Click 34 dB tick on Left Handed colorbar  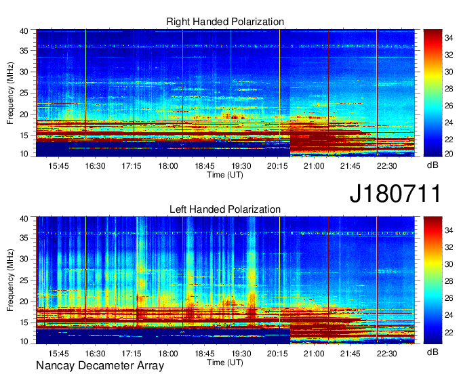[449, 230]
